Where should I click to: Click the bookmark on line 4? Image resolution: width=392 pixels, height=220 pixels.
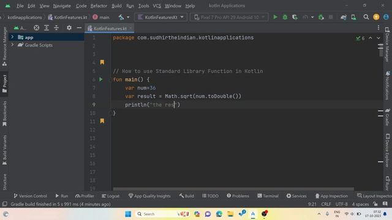point(102,62)
